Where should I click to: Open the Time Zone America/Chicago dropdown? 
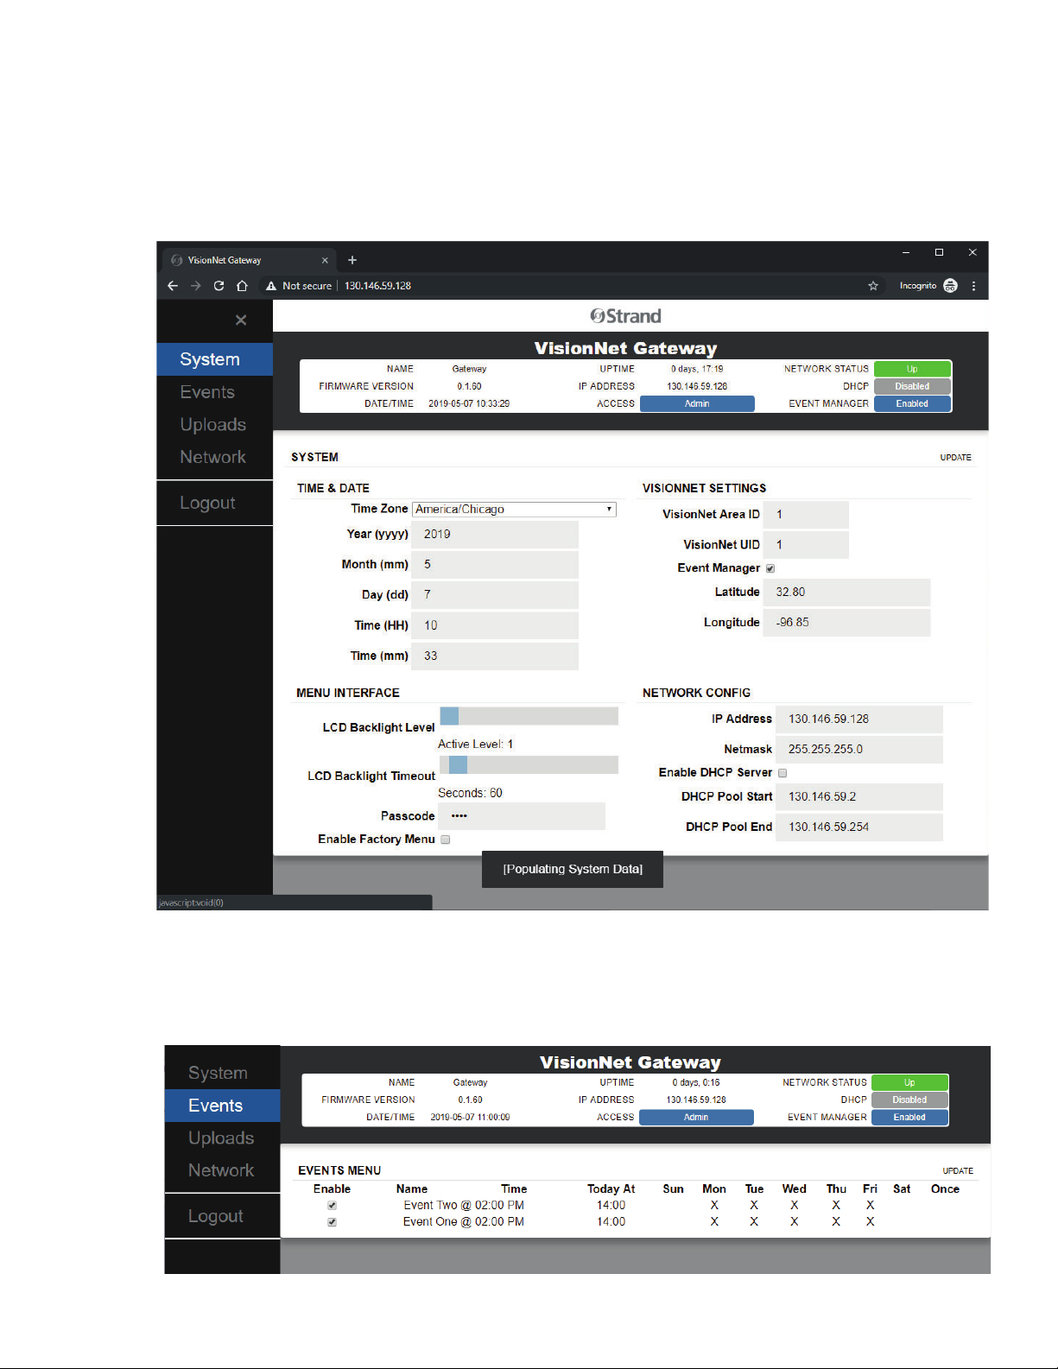tap(514, 510)
